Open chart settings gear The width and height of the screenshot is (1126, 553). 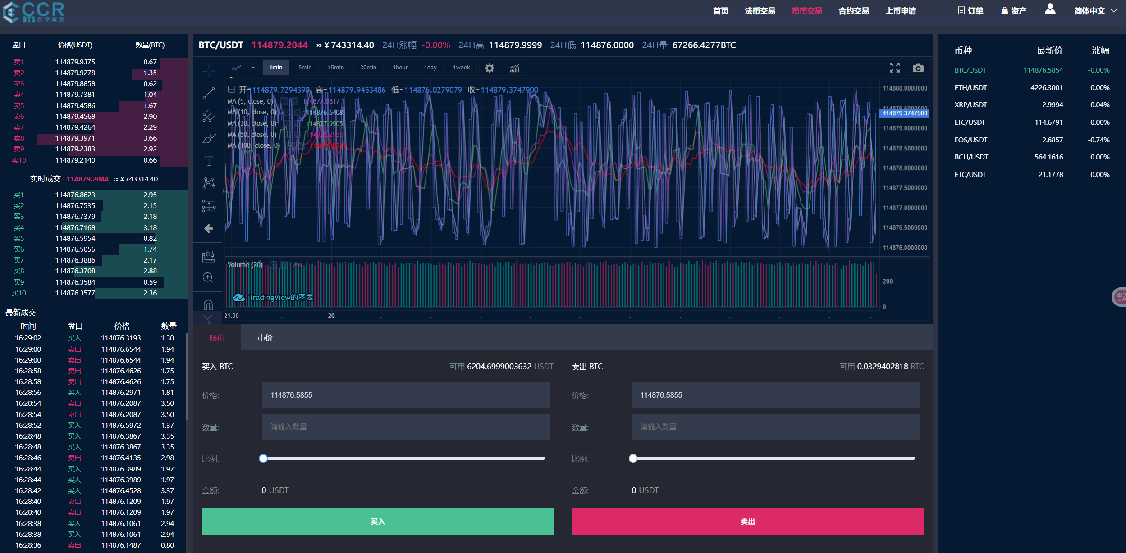[x=490, y=68]
